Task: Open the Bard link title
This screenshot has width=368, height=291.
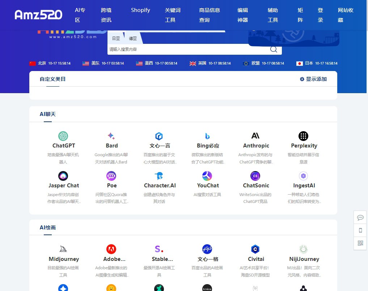Action: tap(112, 146)
